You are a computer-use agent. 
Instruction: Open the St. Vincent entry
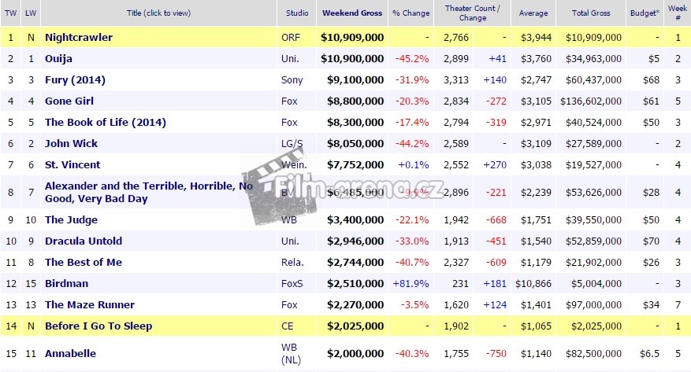pos(72,164)
